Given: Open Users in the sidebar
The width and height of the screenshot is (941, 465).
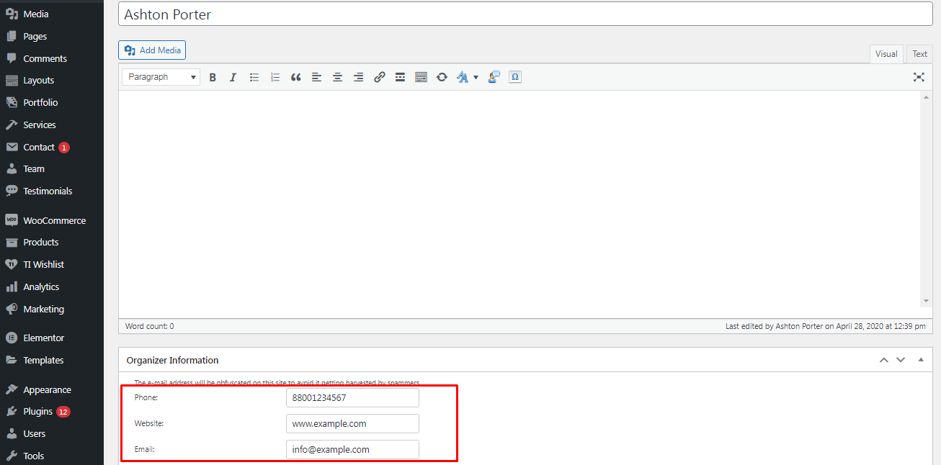Looking at the screenshot, I should pyautogui.click(x=52, y=433).
